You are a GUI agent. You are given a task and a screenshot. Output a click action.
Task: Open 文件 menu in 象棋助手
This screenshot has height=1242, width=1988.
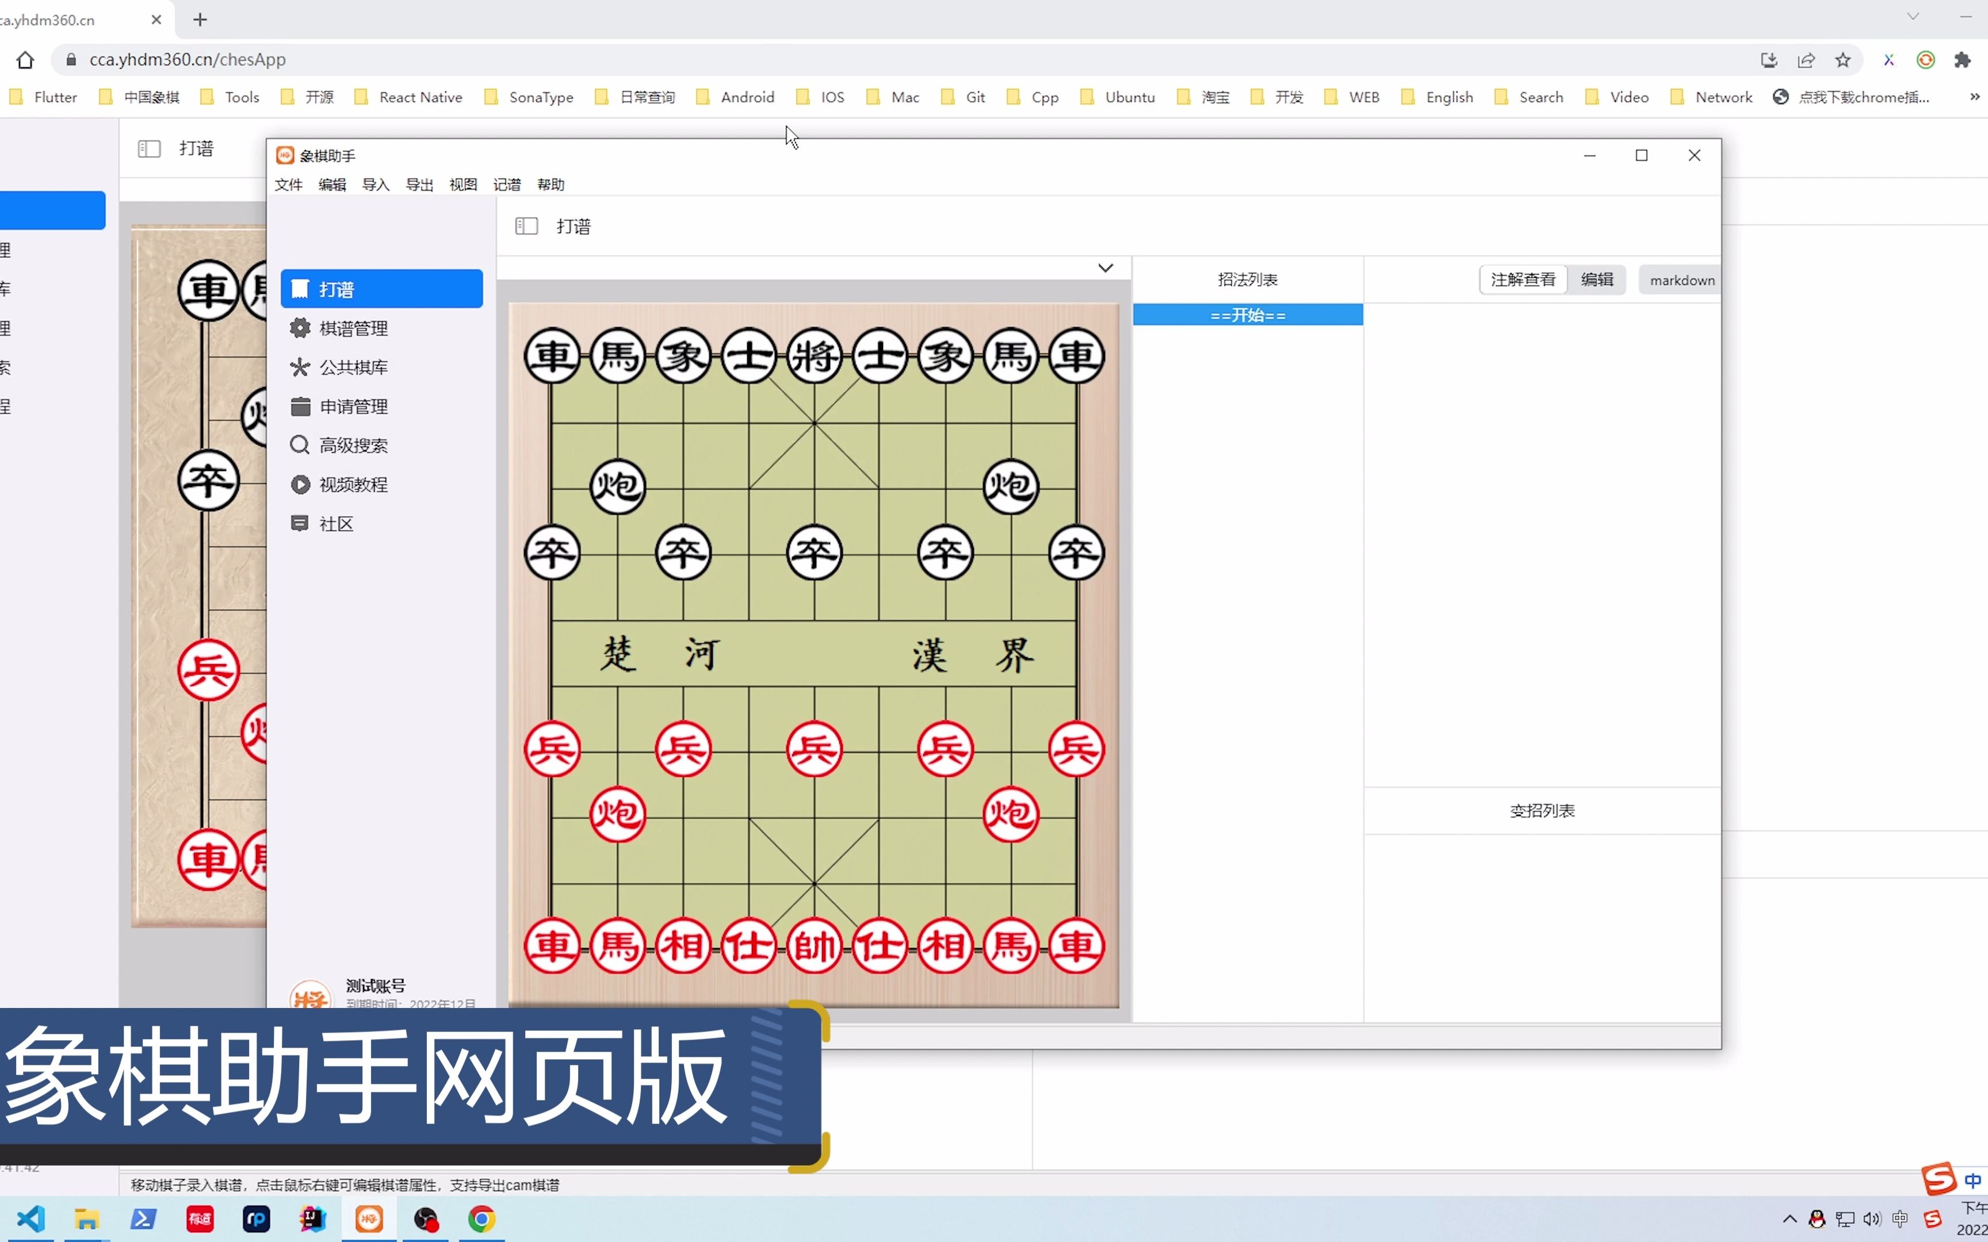288,183
